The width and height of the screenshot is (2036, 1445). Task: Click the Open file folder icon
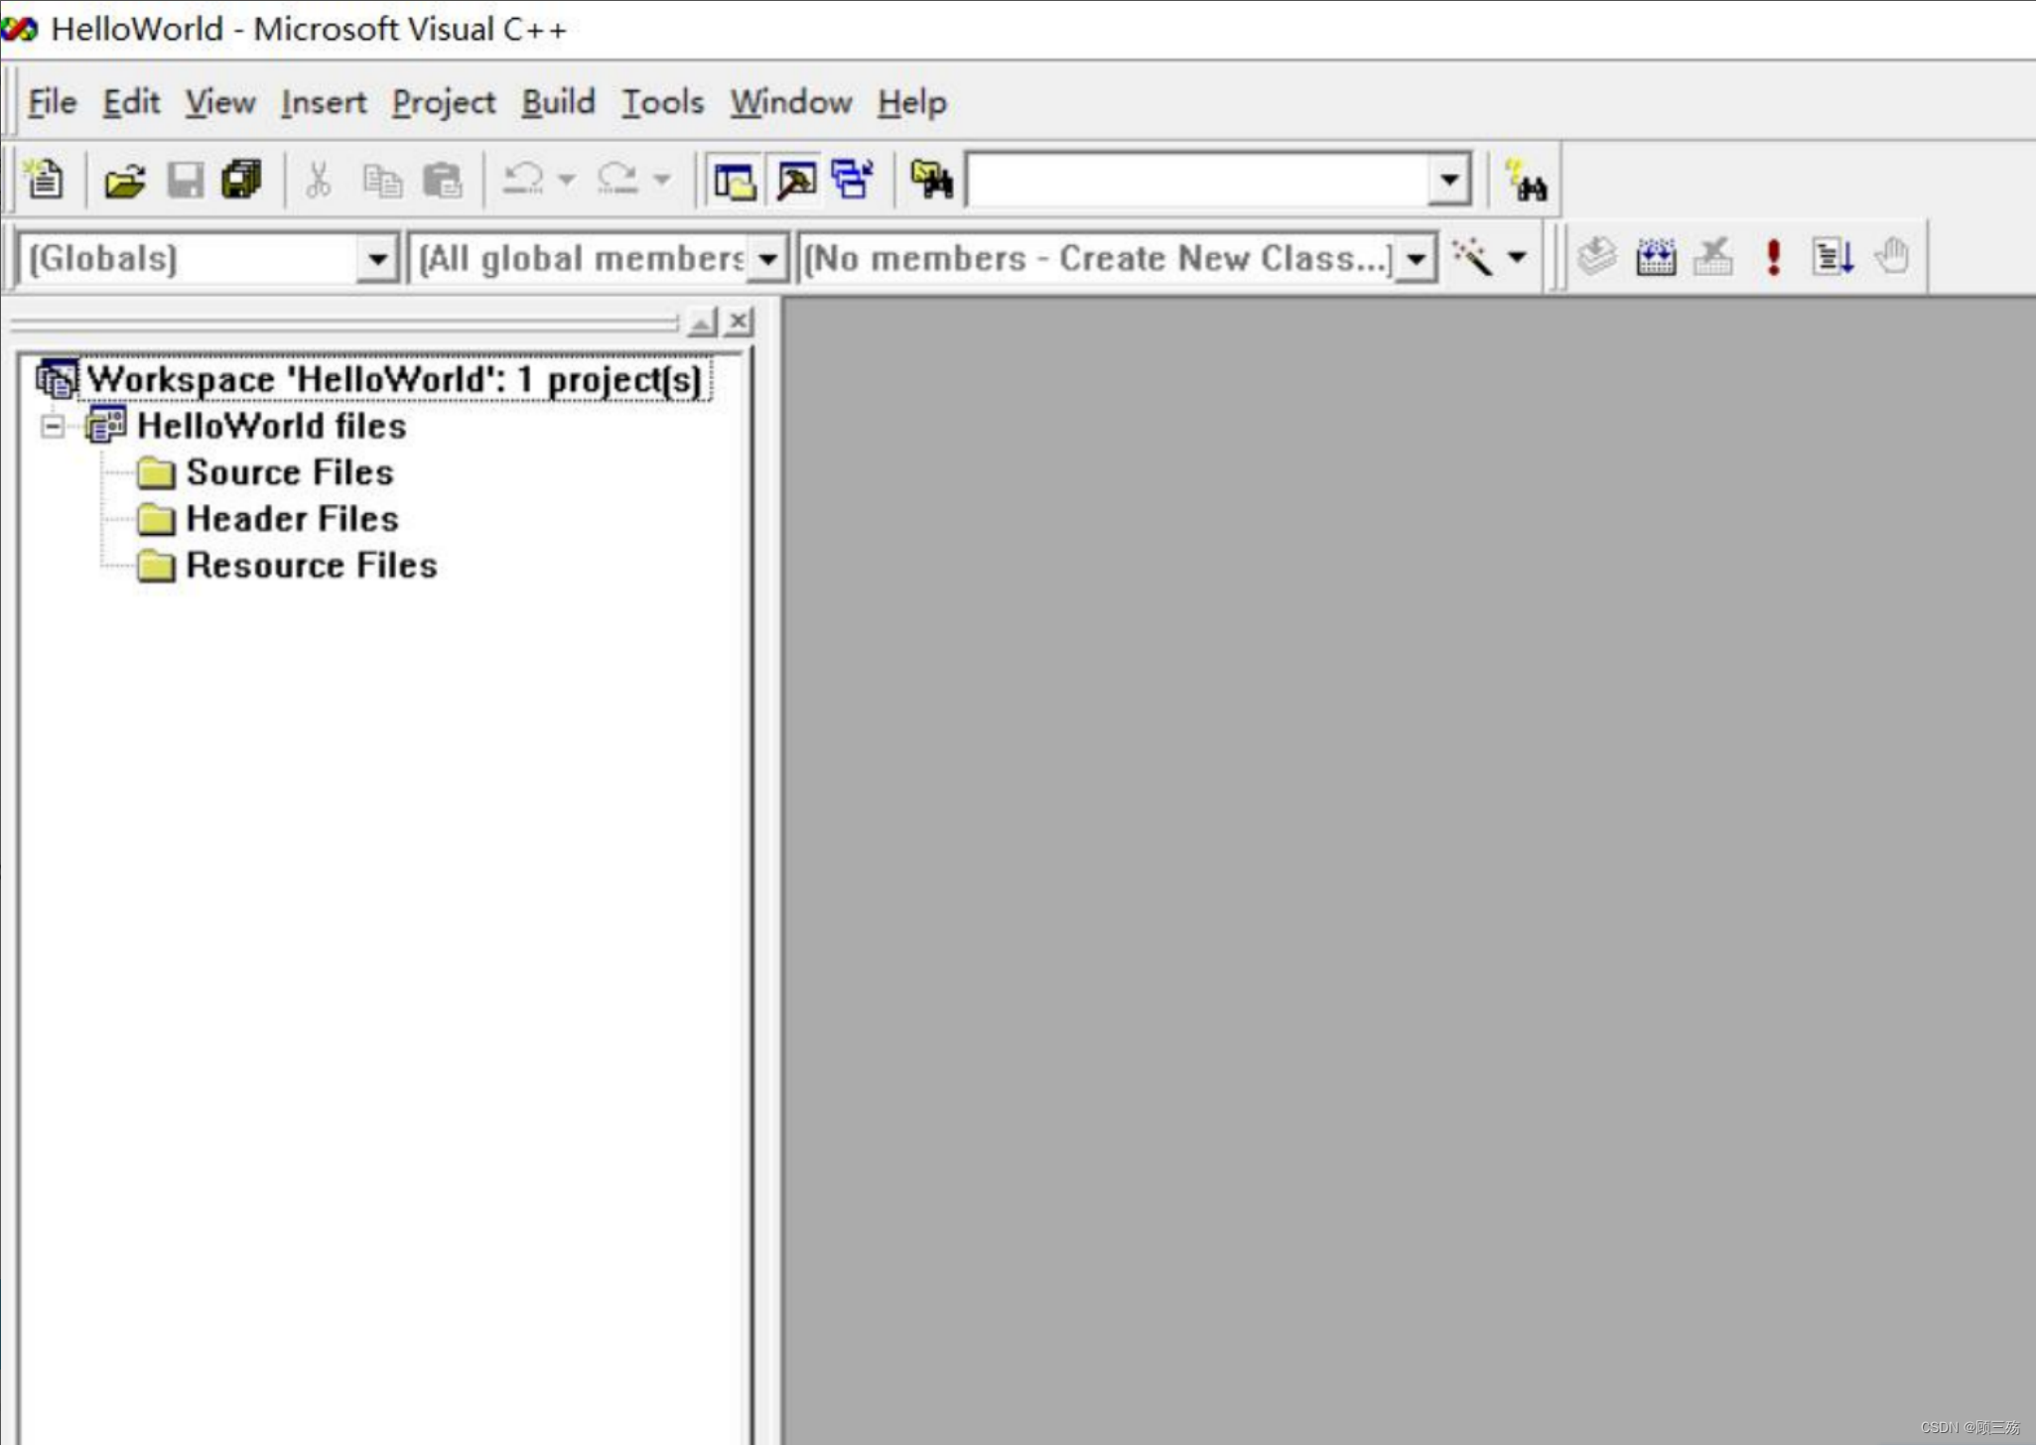pyautogui.click(x=125, y=181)
